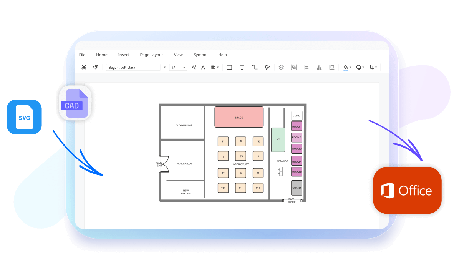Viewport: 464px width, 269px height.
Task: Select the ROOM 5 box
Action: point(297,172)
